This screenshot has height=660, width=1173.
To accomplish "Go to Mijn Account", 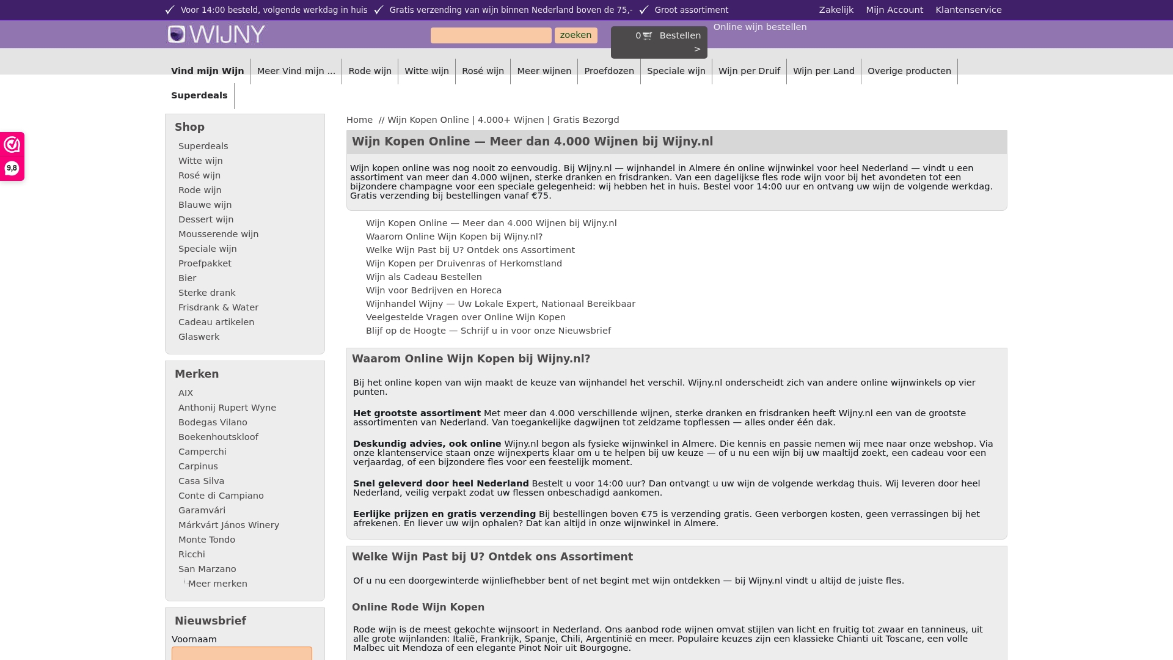I will pyautogui.click(x=894, y=10).
